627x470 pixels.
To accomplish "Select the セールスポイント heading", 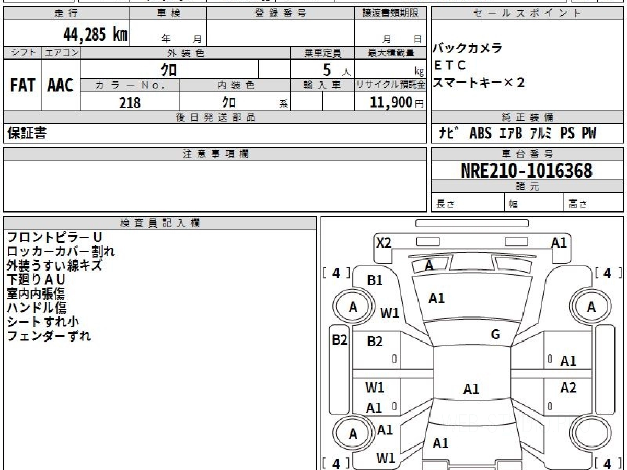I will 527,14.
